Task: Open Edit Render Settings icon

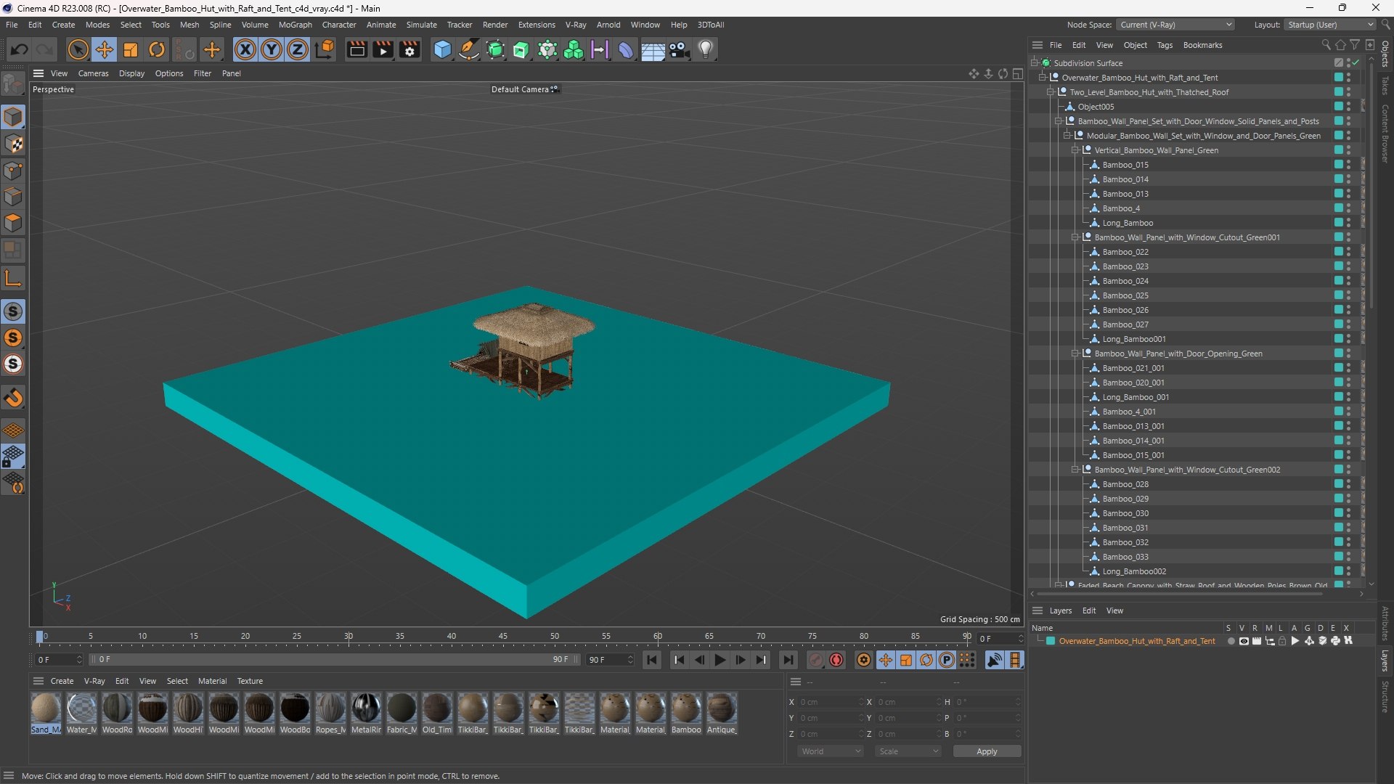Action: [410, 49]
